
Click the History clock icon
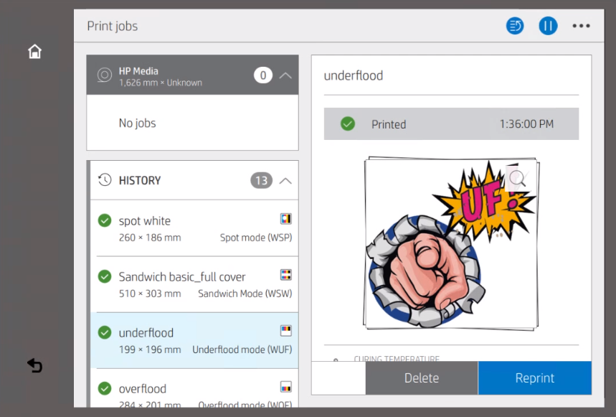pyautogui.click(x=105, y=180)
